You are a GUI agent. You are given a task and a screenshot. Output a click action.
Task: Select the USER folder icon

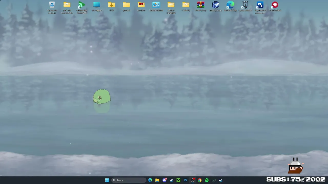pyautogui.click(x=111, y=6)
